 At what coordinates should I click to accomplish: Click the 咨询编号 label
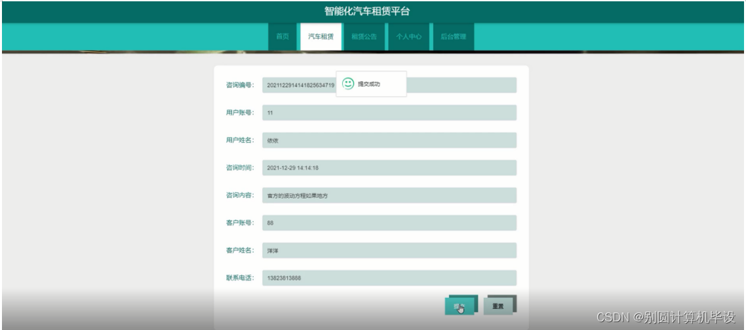click(x=241, y=85)
